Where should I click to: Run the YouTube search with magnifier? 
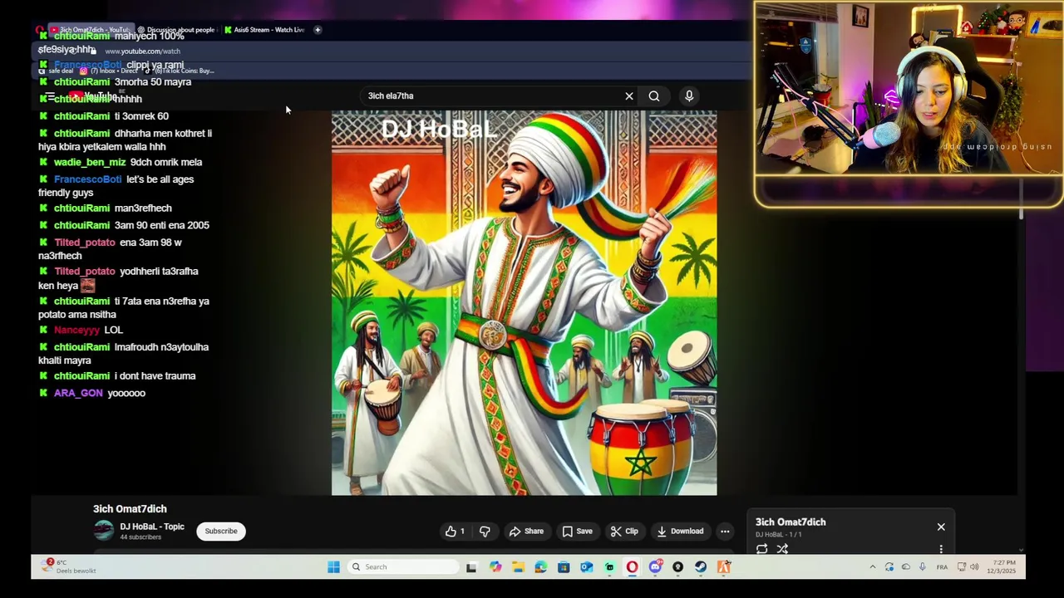[x=654, y=96]
